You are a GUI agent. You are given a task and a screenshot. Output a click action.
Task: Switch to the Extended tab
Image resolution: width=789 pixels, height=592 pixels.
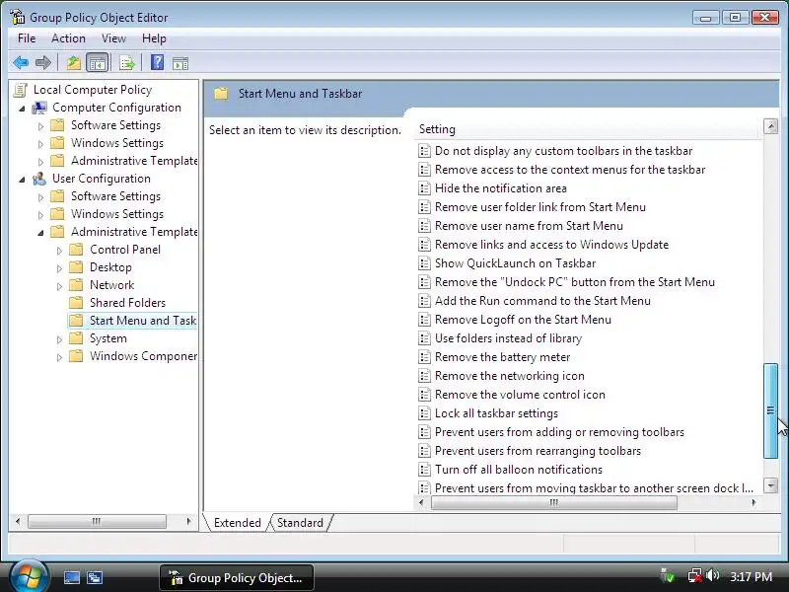pyautogui.click(x=237, y=523)
